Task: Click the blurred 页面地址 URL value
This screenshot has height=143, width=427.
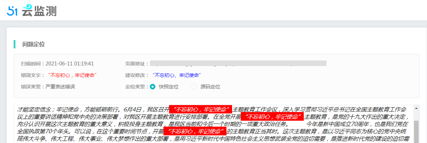Action: click(238, 64)
